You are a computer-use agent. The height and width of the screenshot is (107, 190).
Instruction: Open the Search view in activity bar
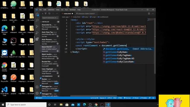pos(37,20)
